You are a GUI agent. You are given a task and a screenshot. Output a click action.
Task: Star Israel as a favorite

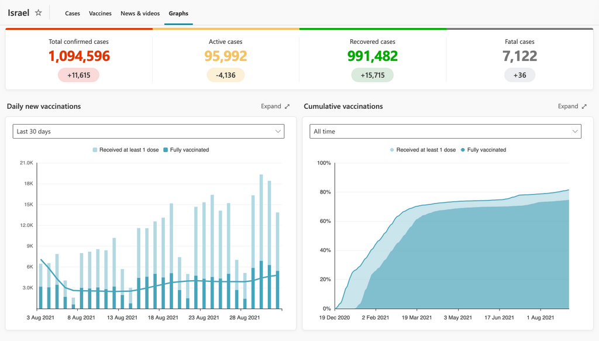coord(39,13)
